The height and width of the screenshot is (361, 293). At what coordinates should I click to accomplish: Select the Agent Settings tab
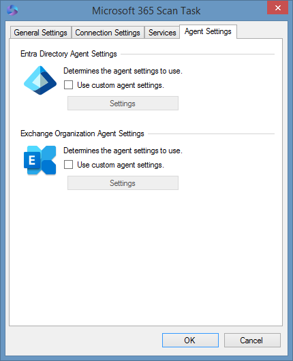pos(208,31)
